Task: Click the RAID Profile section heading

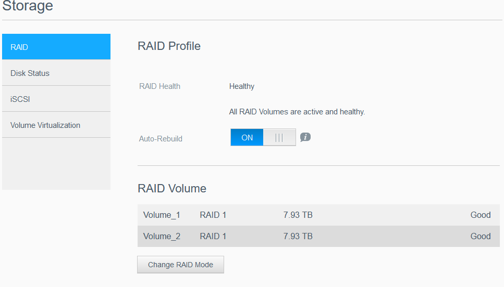Action: point(169,46)
